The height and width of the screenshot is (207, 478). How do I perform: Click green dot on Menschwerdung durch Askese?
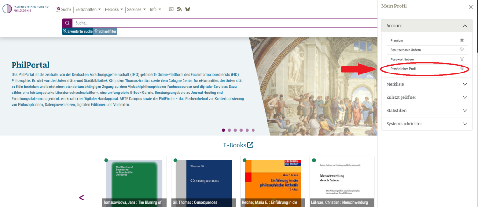(x=314, y=160)
